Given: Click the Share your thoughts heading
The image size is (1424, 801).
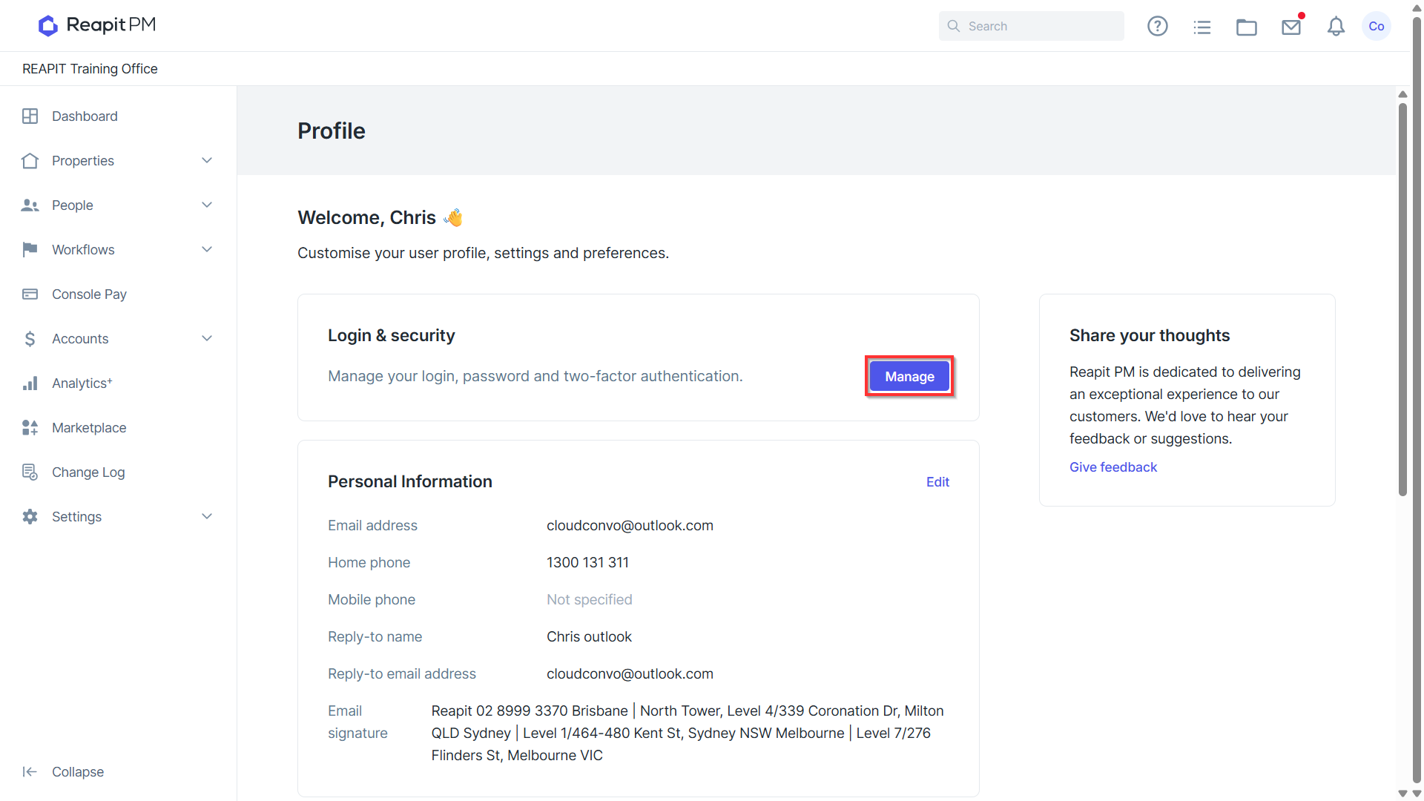Looking at the screenshot, I should pyautogui.click(x=1149, y=336).
